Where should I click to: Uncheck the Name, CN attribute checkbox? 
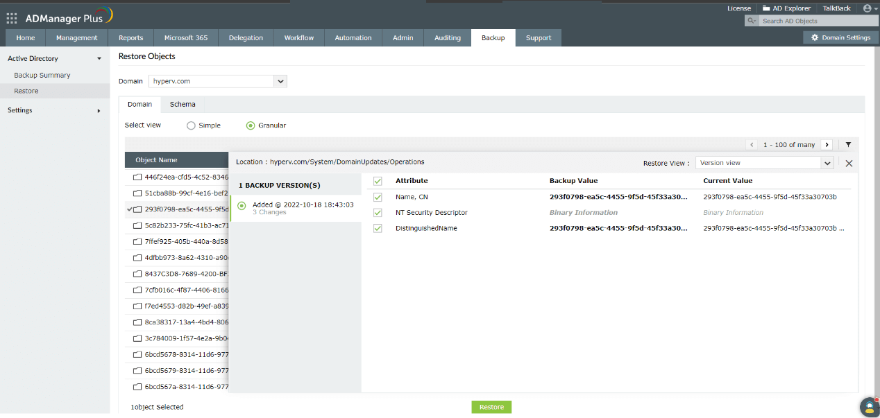coord(378,197)
